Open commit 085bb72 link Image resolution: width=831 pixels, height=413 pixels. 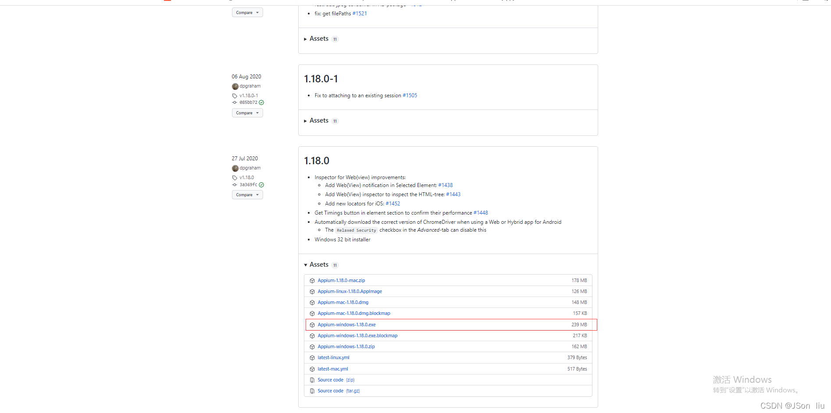[x=248, y=102]
